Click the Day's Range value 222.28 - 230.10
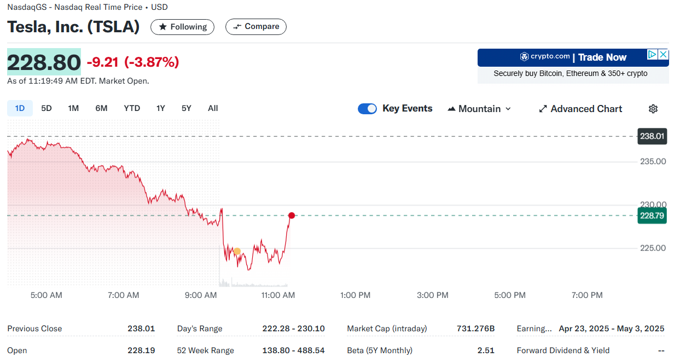The height and width of the screenshot is (357, 674). [x=293, y=329]
